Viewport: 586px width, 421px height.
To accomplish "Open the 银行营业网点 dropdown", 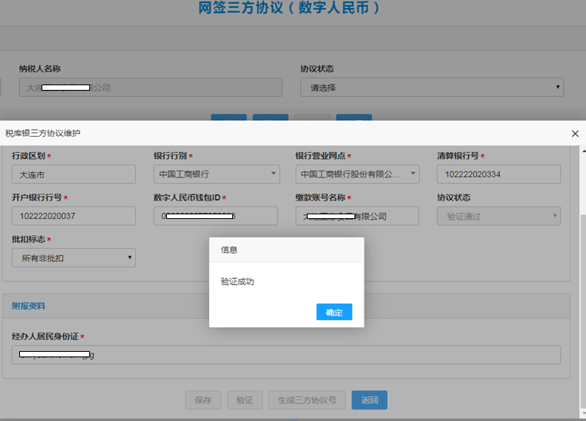I will click(358, 174).
